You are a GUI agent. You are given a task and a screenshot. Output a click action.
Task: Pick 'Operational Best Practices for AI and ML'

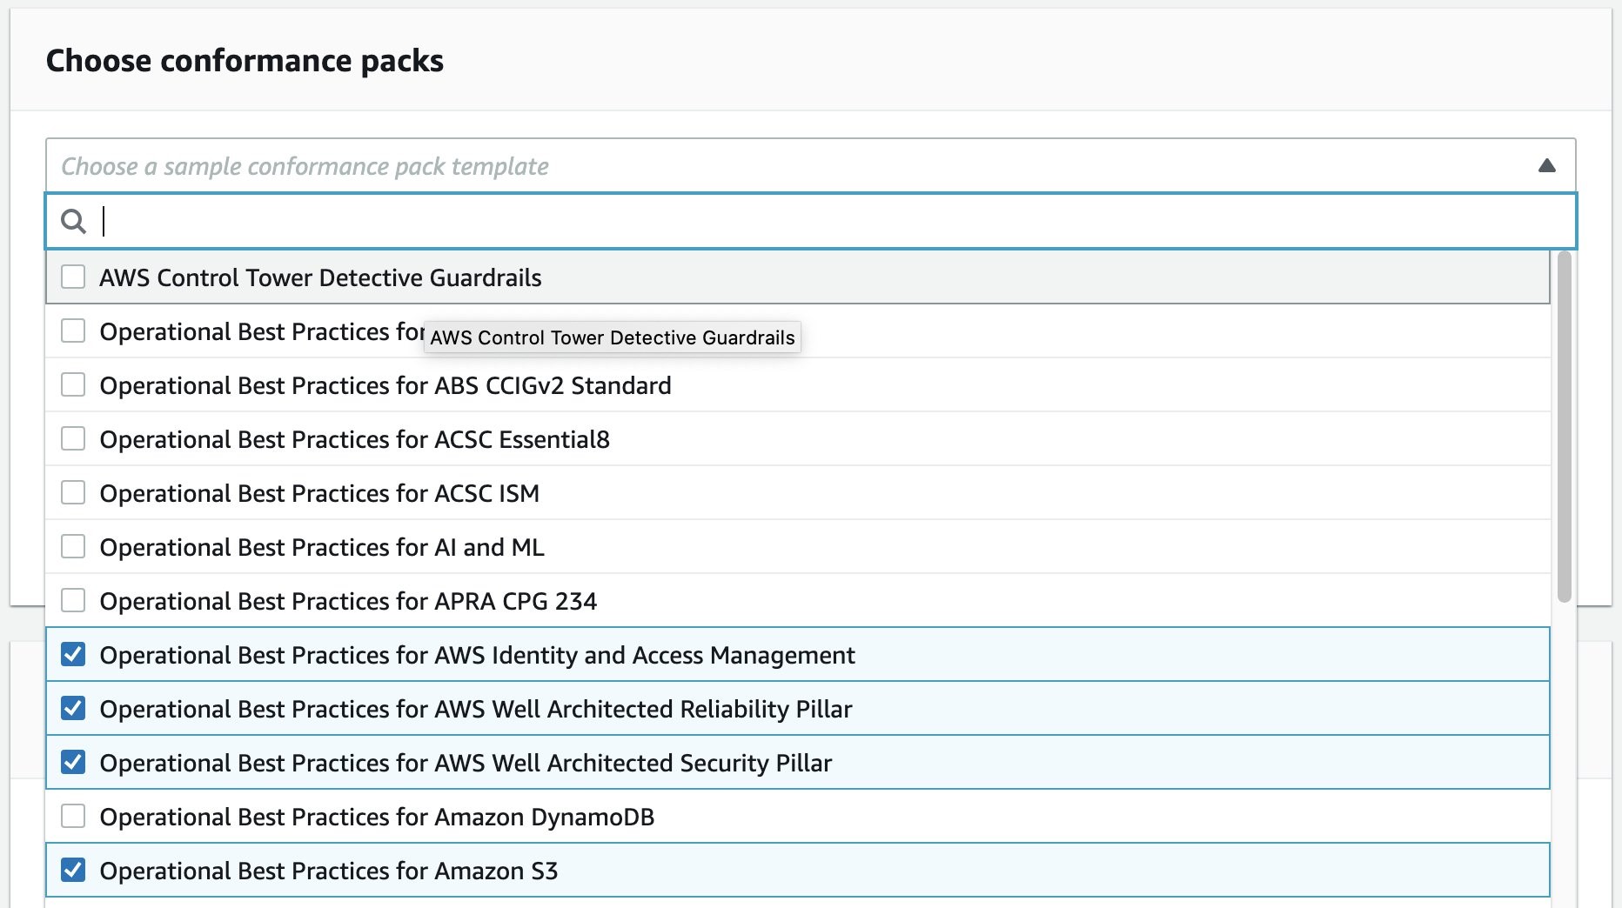(x=322, y=547)
